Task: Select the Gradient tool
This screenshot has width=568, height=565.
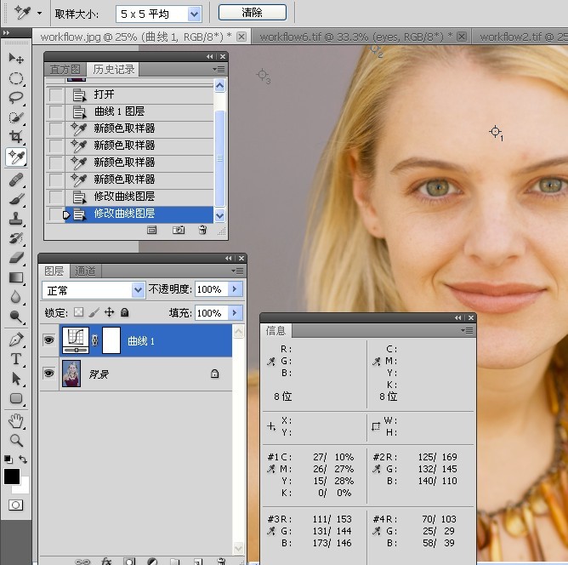Action: (x=16, y=277)
